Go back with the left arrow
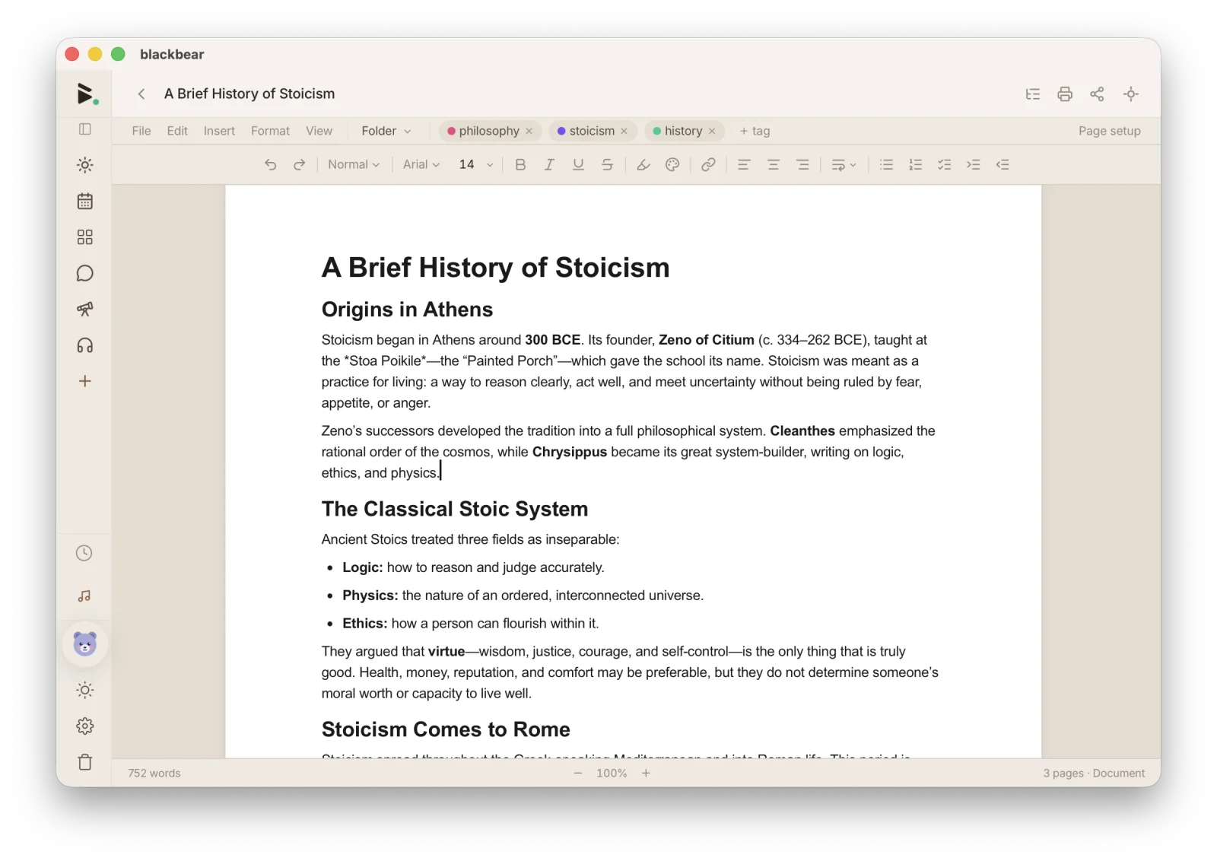 point(141,94)
